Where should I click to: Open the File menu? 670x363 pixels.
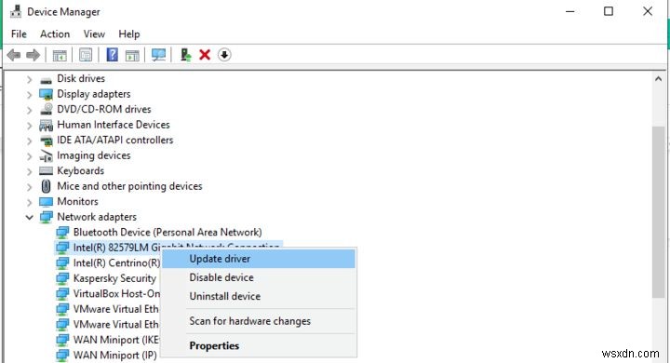coord(19,34)
